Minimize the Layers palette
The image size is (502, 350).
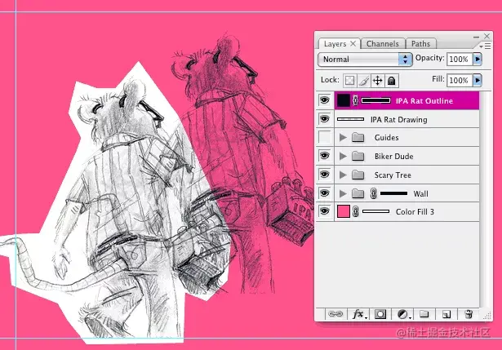click(x=476, y=37)
